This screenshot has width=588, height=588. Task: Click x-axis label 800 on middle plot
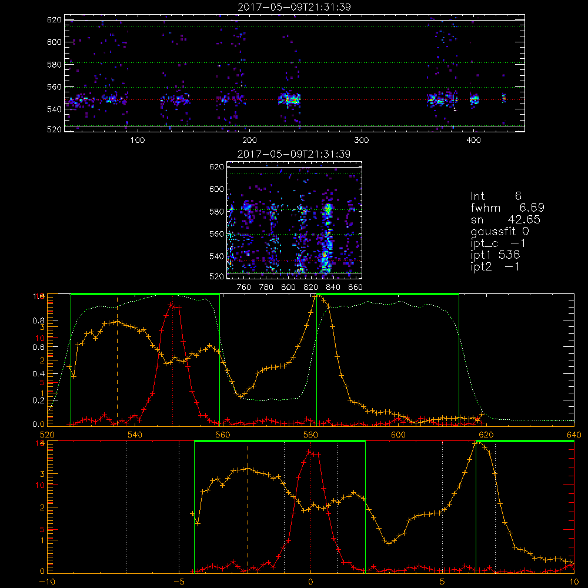(x=288, y=288)
